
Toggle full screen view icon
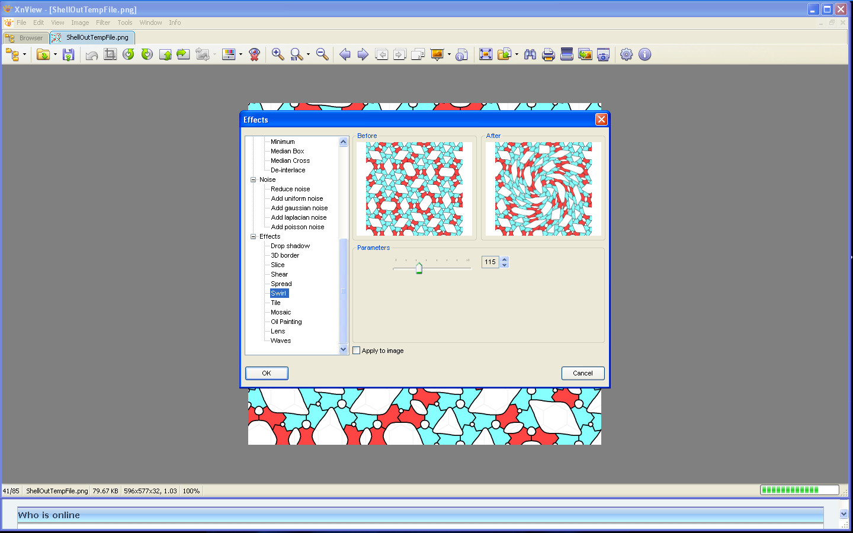point(486,54)
